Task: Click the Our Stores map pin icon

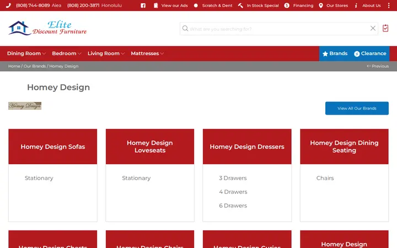Action: pos(321,6)
